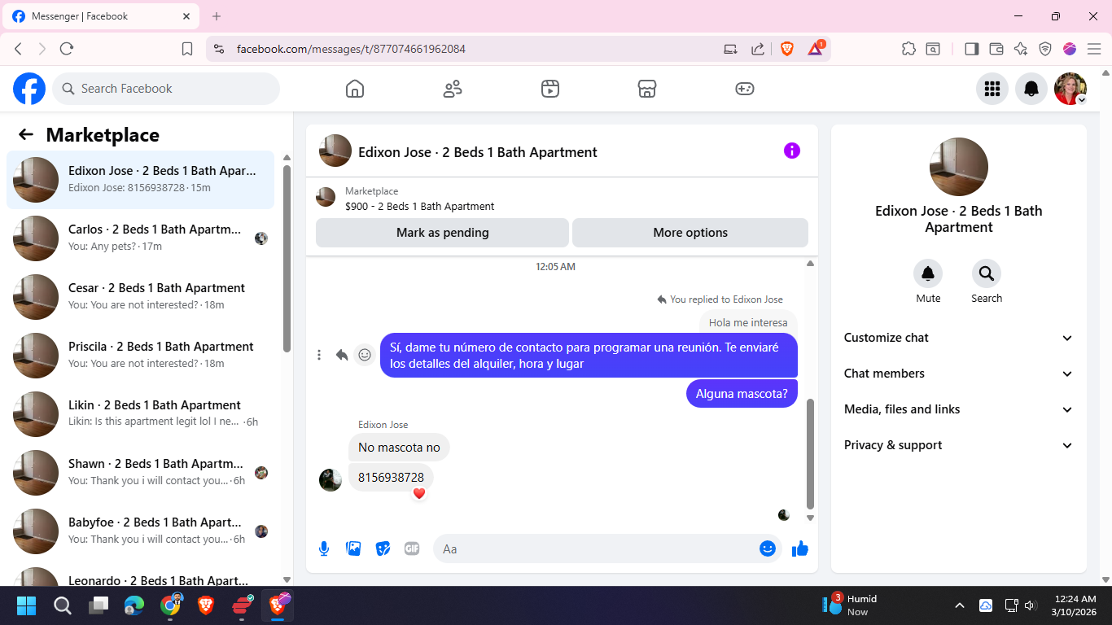Expand Chat members section
Screen dimensions: 1112x625
[x=959, y=374]
